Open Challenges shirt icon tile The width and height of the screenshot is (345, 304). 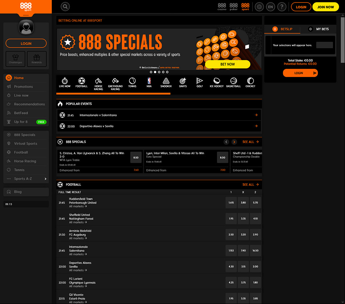15,59
